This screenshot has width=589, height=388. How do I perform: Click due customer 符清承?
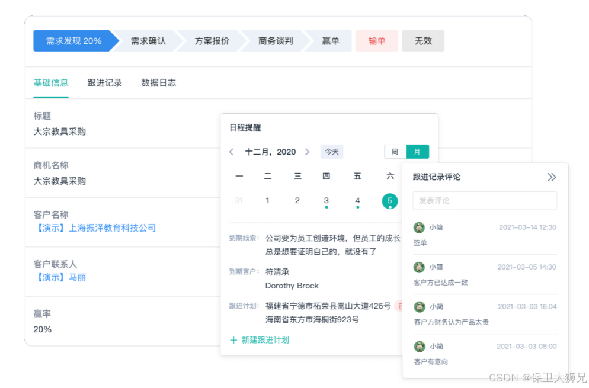[277, 272]
